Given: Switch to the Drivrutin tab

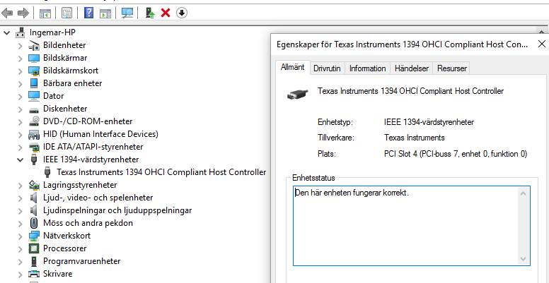Looking at the screenshot, I should click(x=327, y=68).
